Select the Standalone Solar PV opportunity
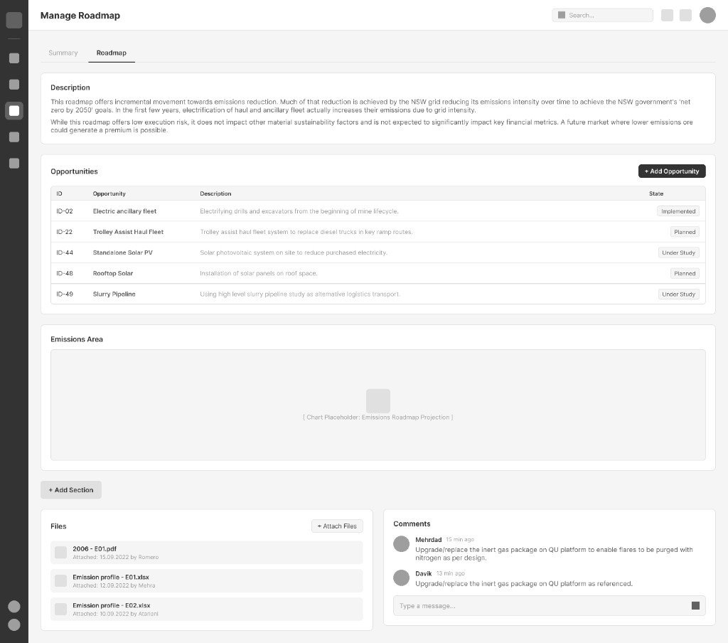 pyautogui.click(x=122, y=253)
